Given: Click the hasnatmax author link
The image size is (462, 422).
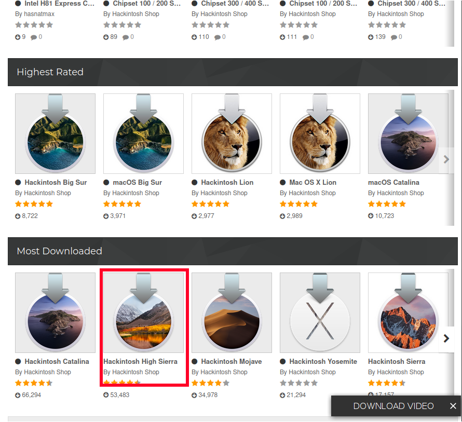Looking at the screenshot, I should pos(39,14).
